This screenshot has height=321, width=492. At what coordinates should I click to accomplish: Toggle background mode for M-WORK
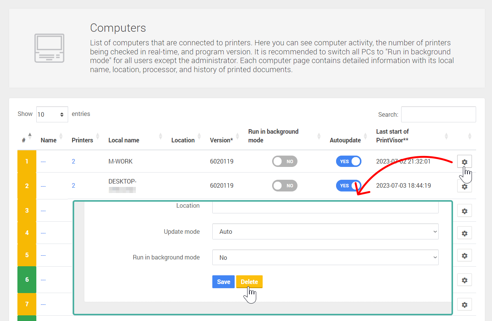click(285, 161)
